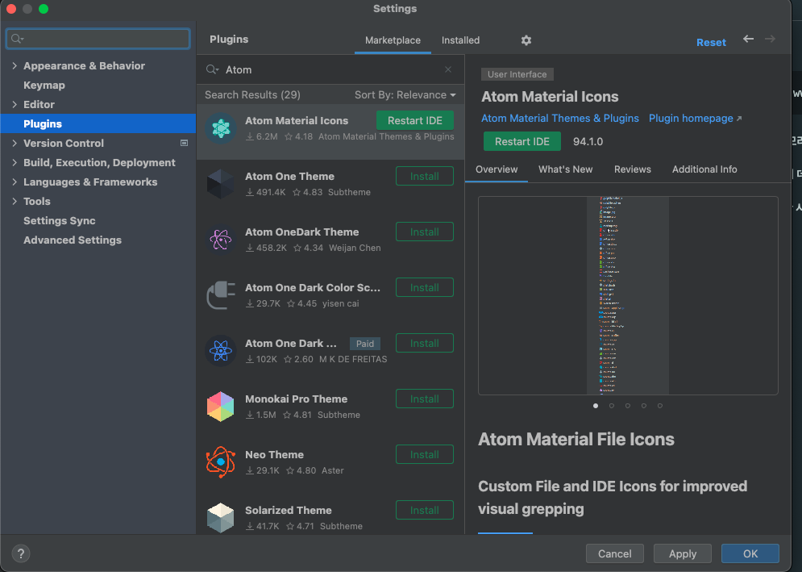The width and height of the screenshot is (802, 572).
Task: Install Atom OneDark Theme
Action: pos(425,232)
